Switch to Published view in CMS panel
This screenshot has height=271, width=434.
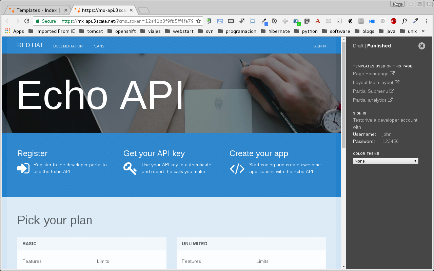(379, 46)
